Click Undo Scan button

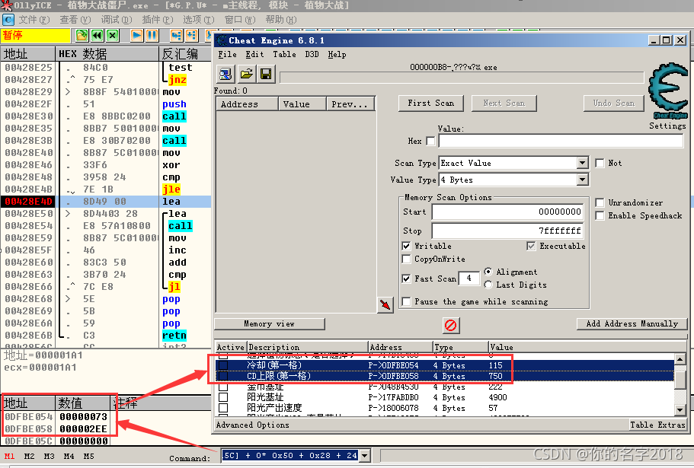coord(614,103)
